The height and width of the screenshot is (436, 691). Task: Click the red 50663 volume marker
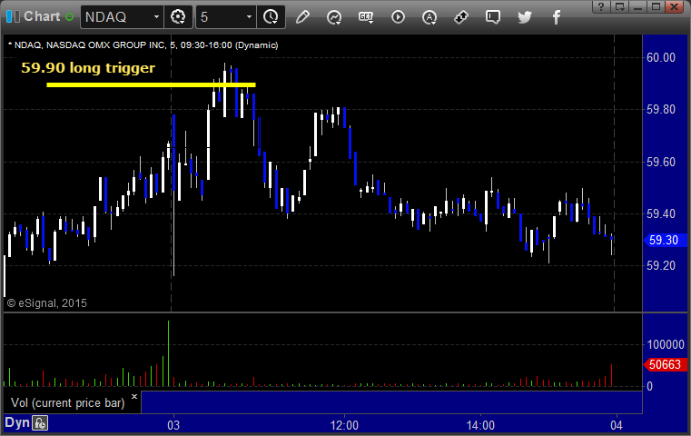pos(665,364)
